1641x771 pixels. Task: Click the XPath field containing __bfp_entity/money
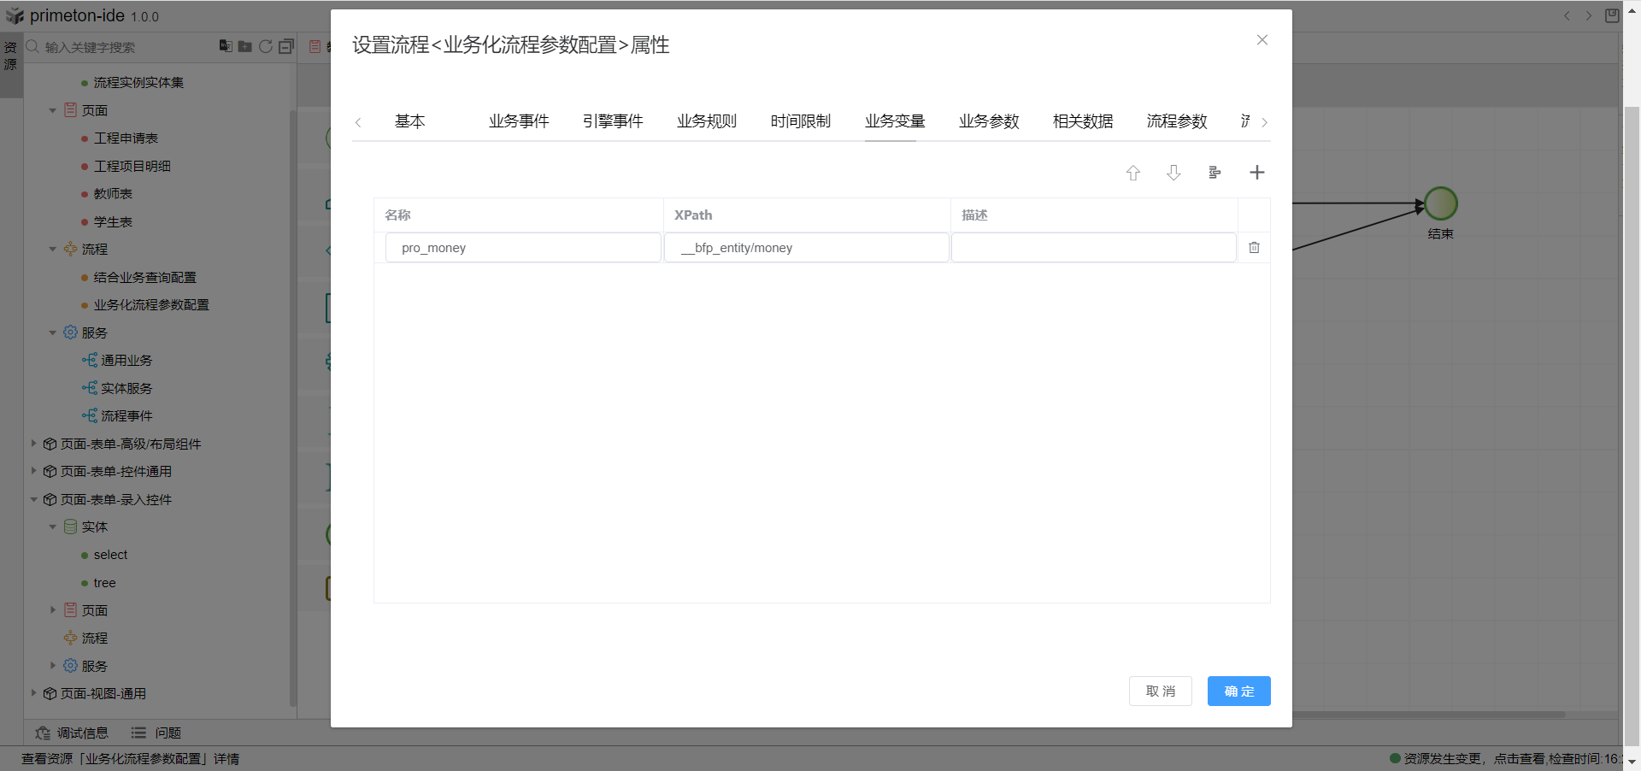(x=806, y=248)
